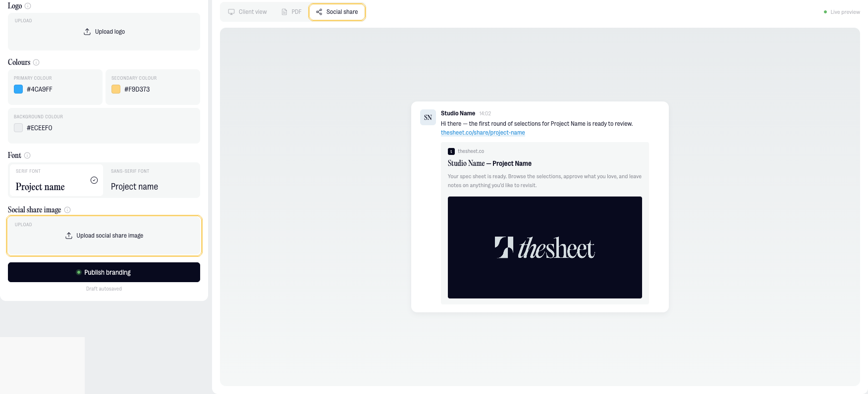Click 'Your spec sheet is ready' description
This screenshot has height=394, width=868.
click(544, 181)
